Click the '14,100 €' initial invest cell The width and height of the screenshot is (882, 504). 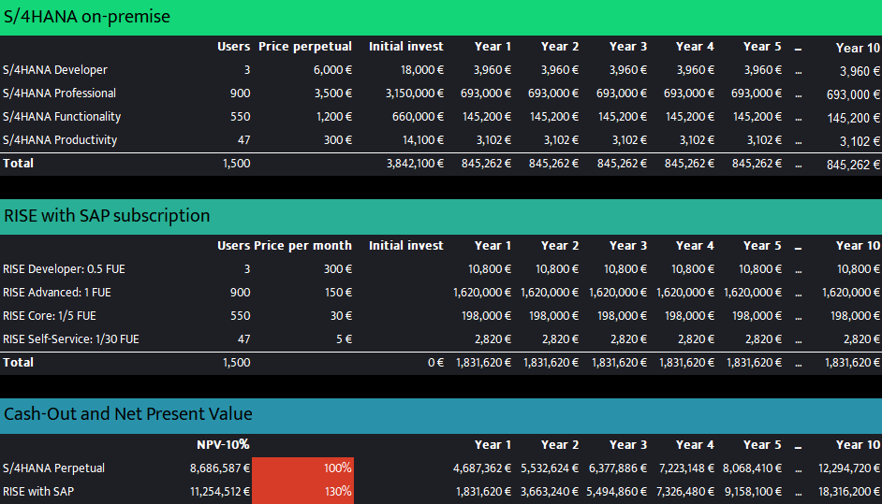[x=423, y=140]
